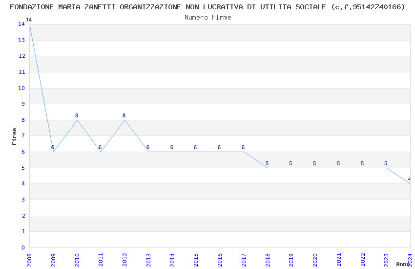Click the data label 5 above the 2023 point
This screenshot has width=415, height=269.
click(x=386, y=163)
